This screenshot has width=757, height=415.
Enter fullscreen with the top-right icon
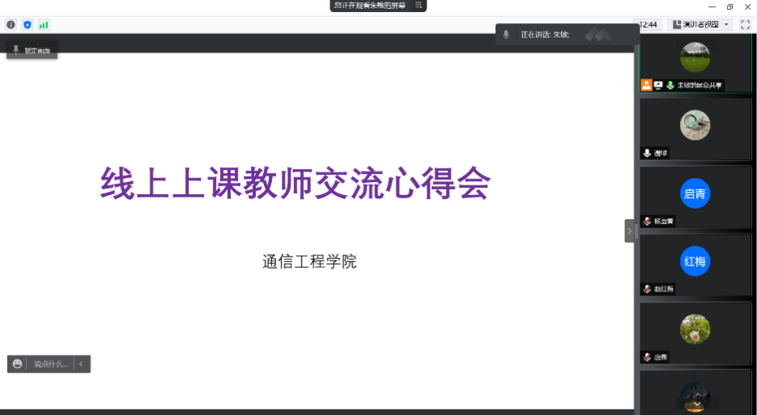pos(745,25)
